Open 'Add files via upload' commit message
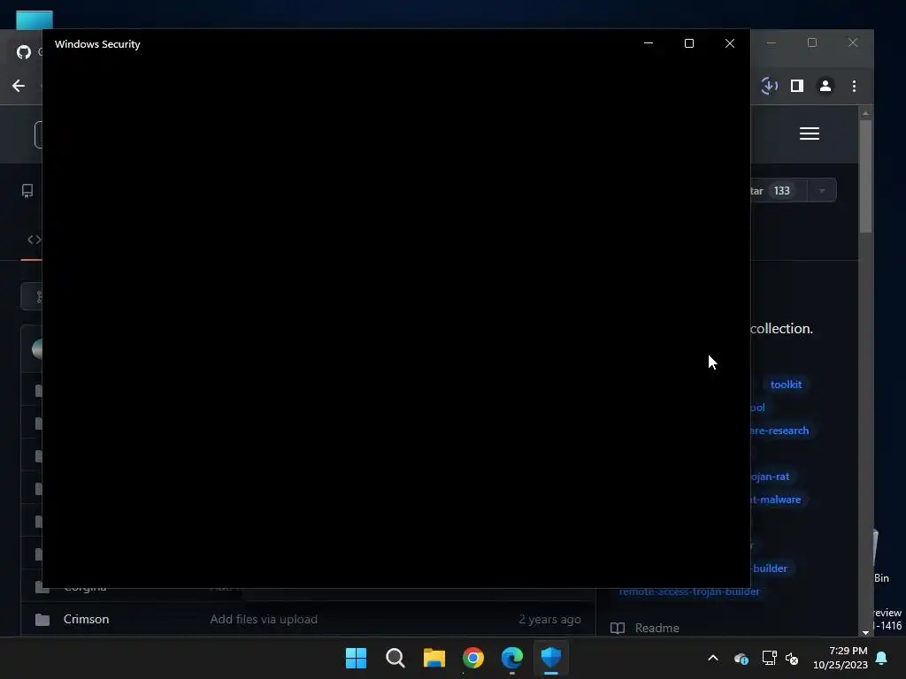Image resolution: width=906 pixels, height=679 pixels. click(264, 619)
